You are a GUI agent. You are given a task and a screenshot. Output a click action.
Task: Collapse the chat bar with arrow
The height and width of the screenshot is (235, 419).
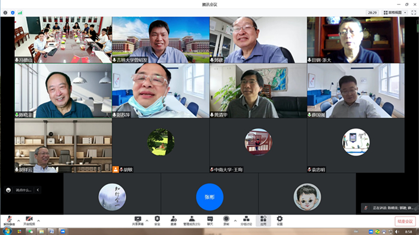(38, 190)
